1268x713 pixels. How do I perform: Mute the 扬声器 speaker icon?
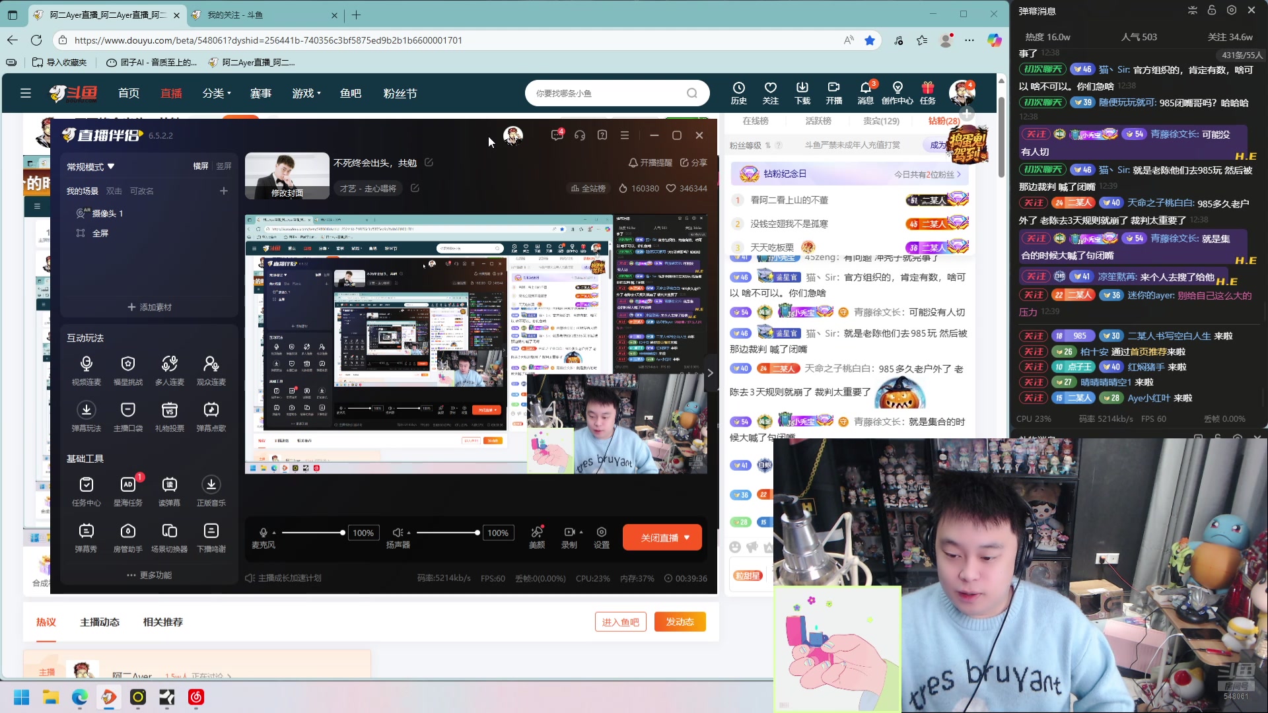(398, 532)
